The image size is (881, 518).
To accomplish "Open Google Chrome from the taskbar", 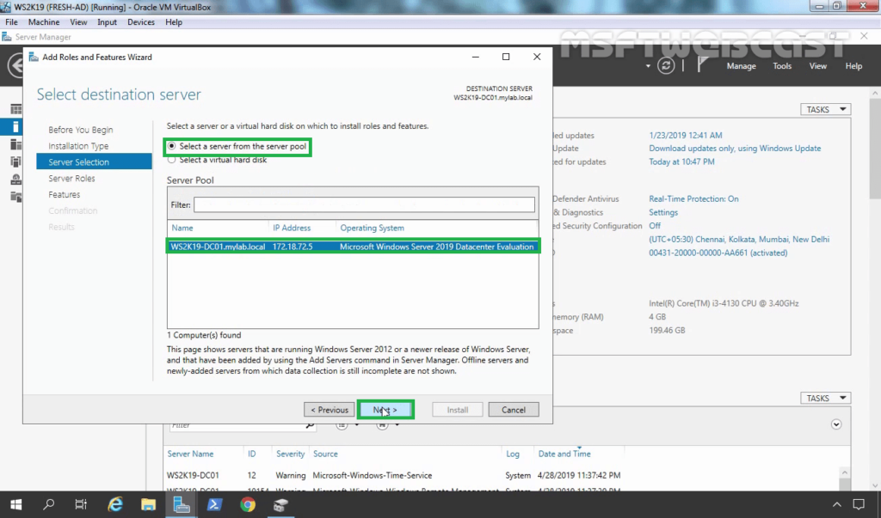I will click(x=247, y=504).
